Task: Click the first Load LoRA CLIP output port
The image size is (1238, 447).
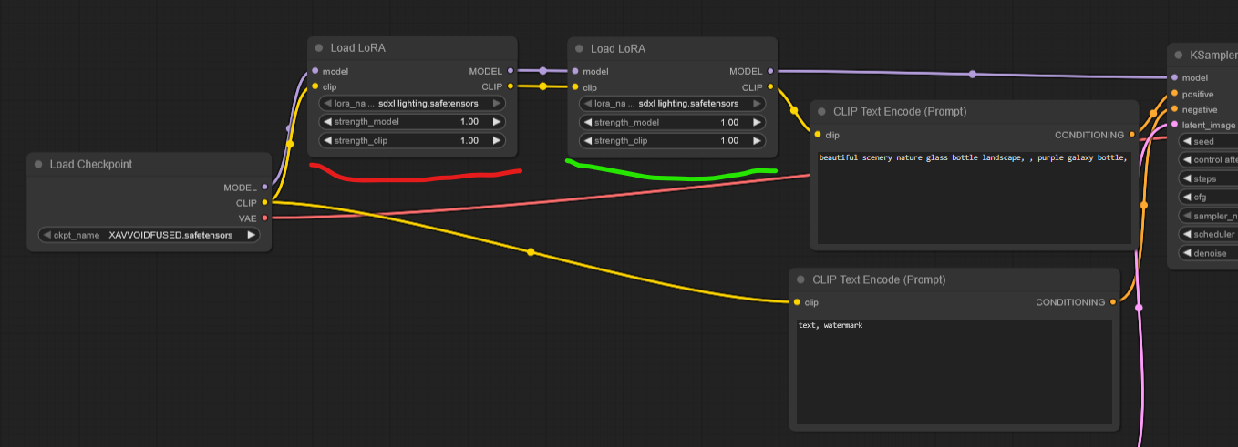Action: [511, 86]
